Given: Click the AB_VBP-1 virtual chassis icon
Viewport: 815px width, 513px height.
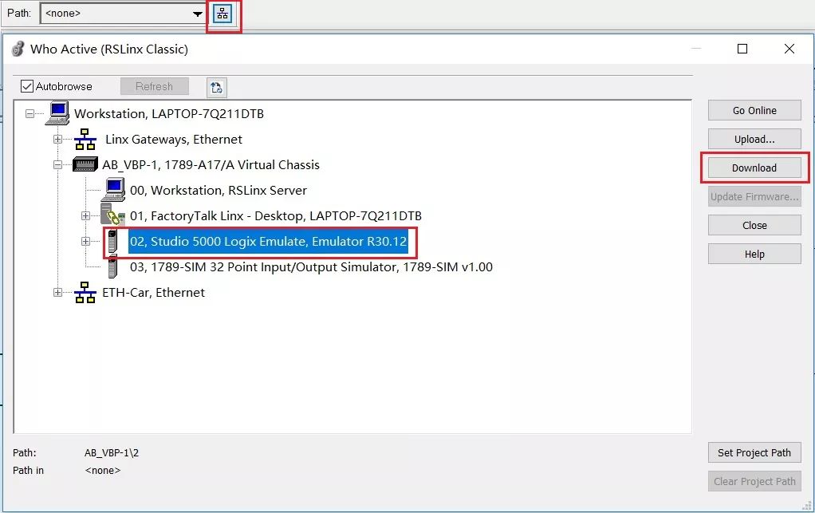Looking at the screenshot, I should (x=85, y=164).
